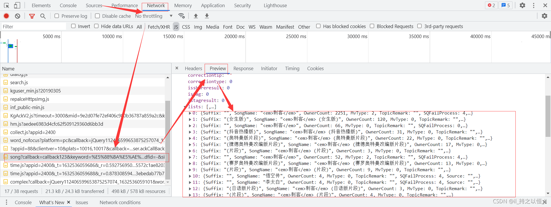The image size is (551, 207).
Task: Open DevTools main settings gear
Action: [522, 5]
